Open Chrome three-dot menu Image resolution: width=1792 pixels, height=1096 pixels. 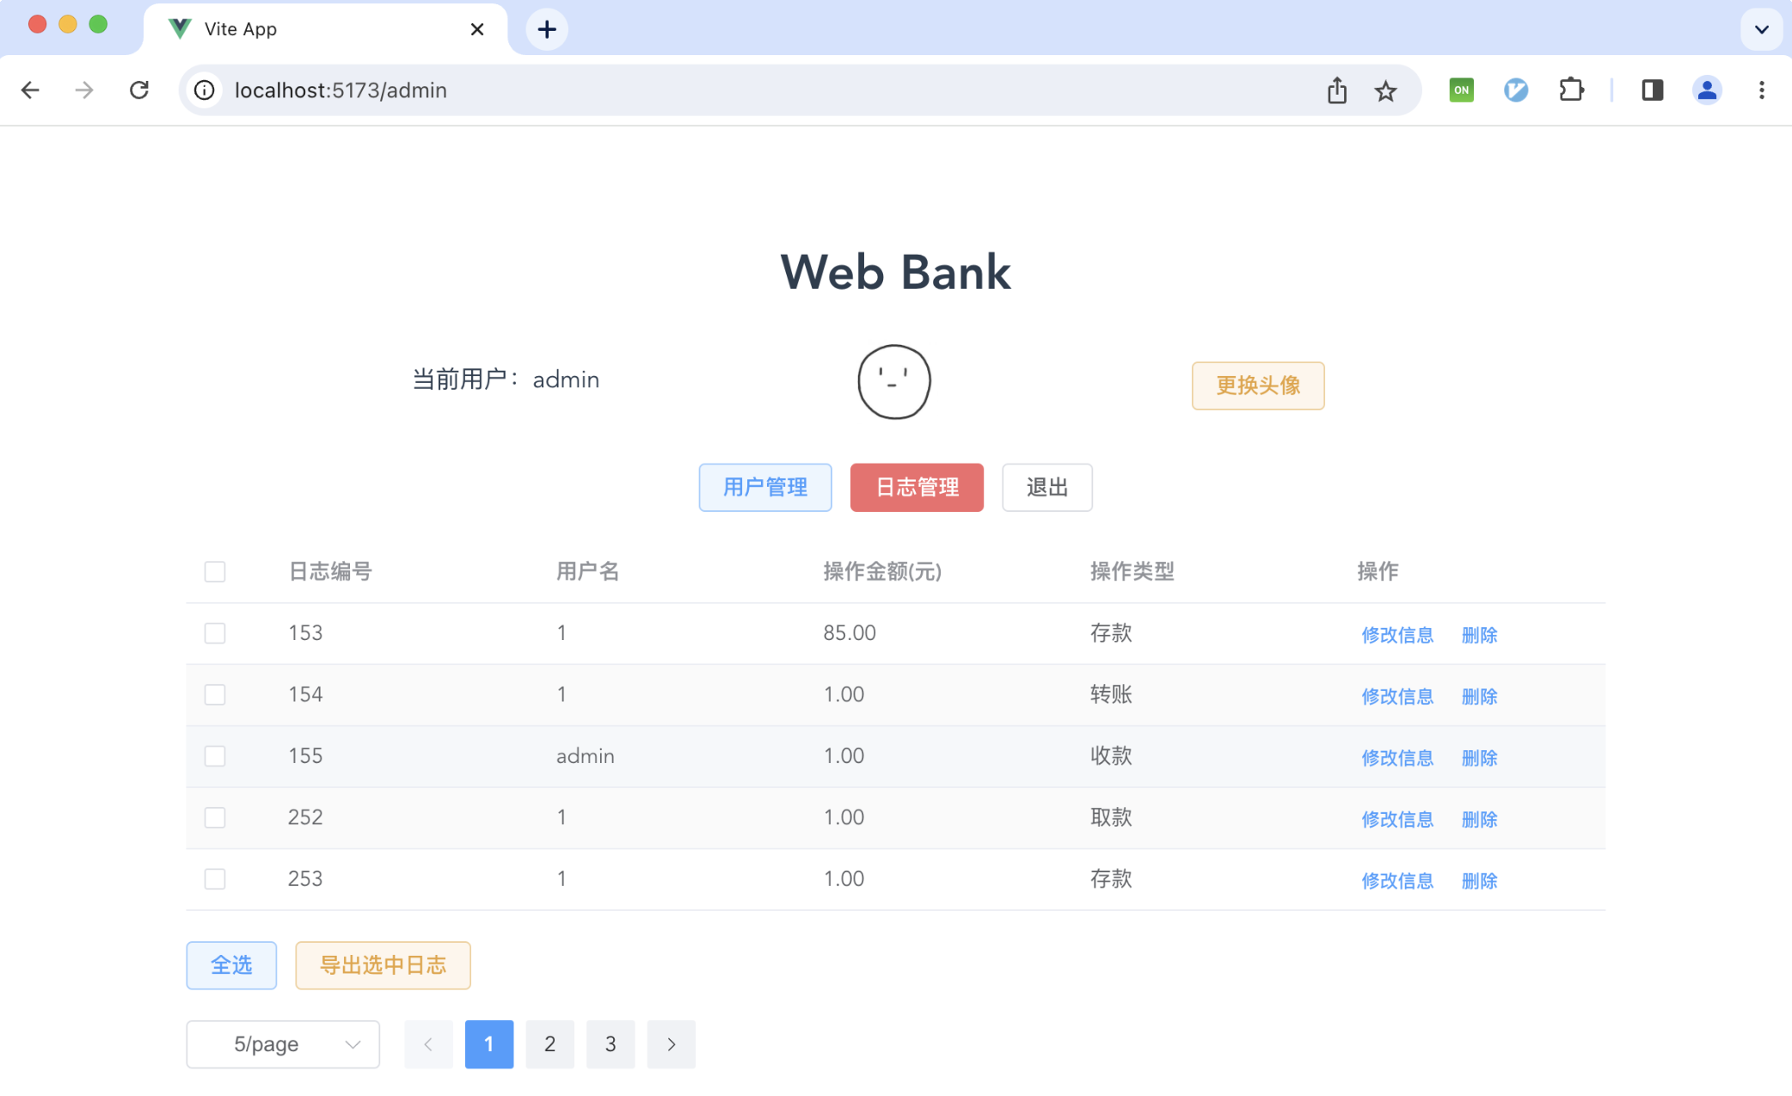tap(1761, 90)
